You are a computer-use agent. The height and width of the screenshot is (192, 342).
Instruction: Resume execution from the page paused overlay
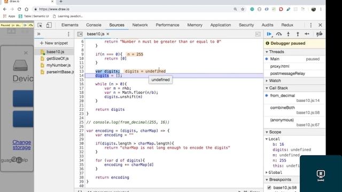(25, 25)
